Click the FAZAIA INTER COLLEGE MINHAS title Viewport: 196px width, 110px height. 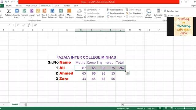click(x=86, y=57)
